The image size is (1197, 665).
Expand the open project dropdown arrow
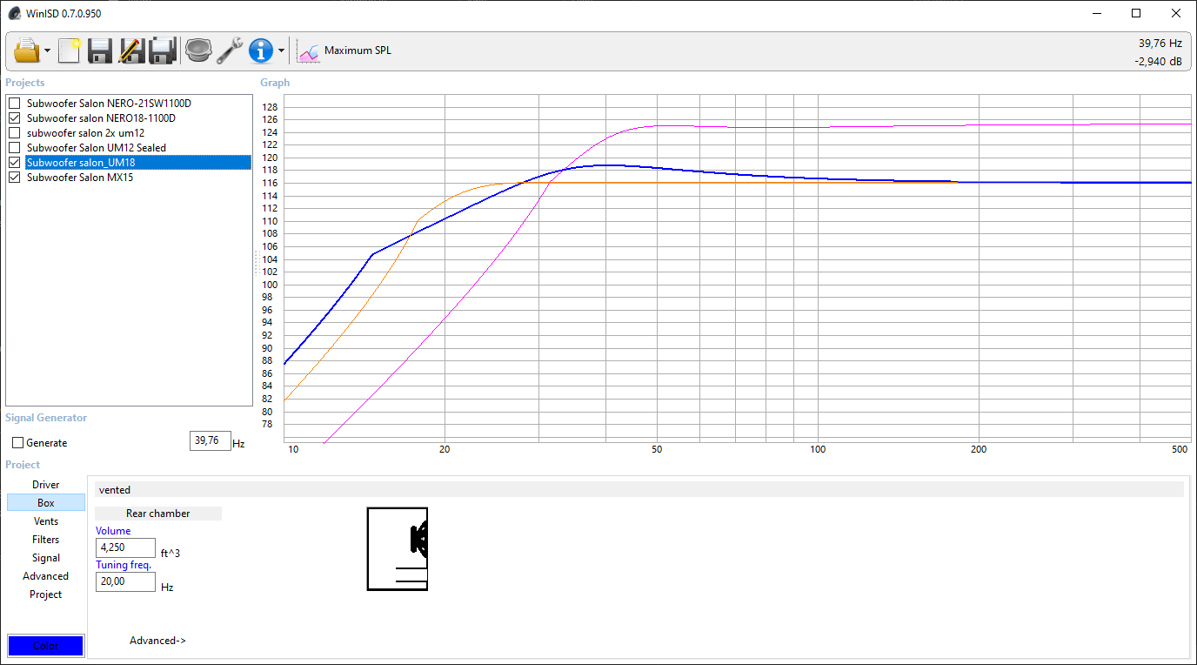point(48,51)
